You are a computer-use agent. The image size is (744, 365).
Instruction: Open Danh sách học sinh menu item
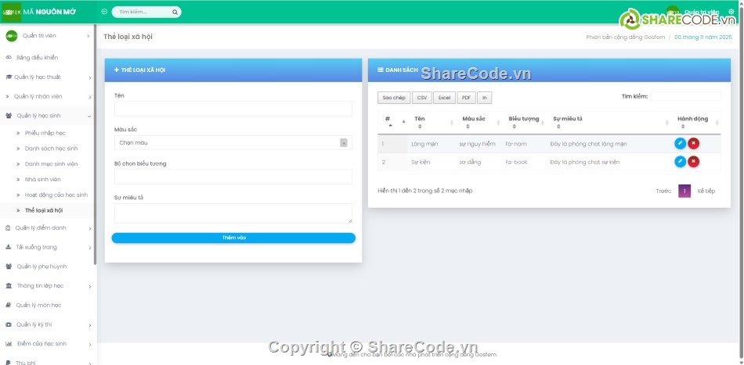coord(51,149)
